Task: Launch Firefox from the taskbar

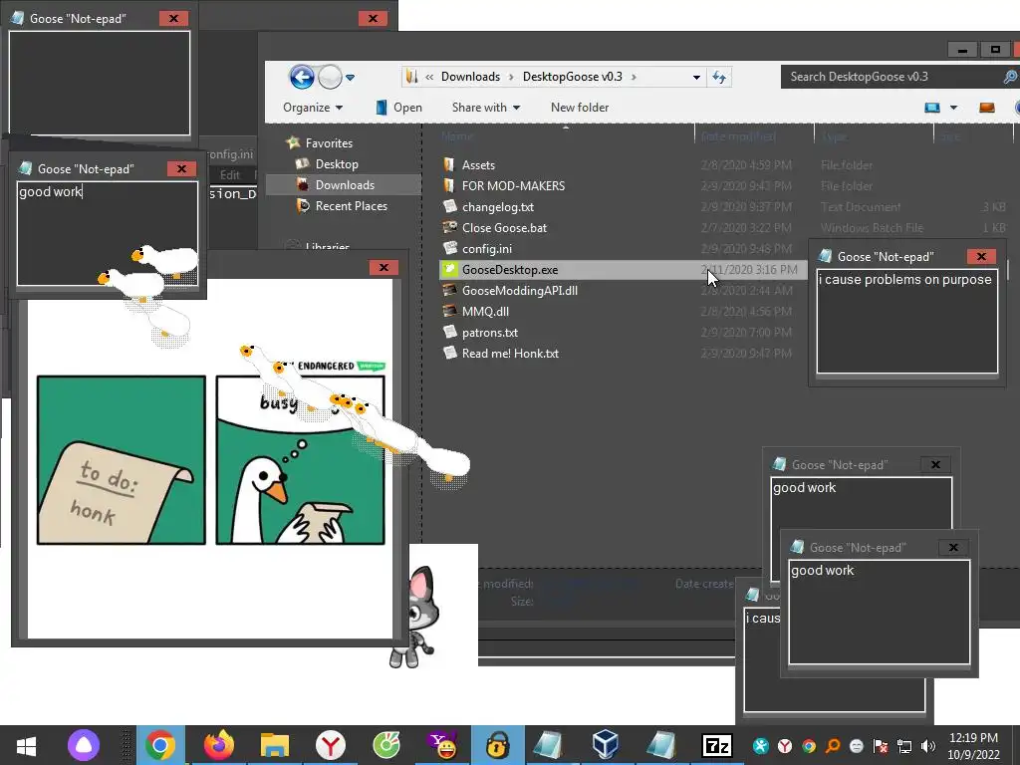Action: (x=218, y=745)
